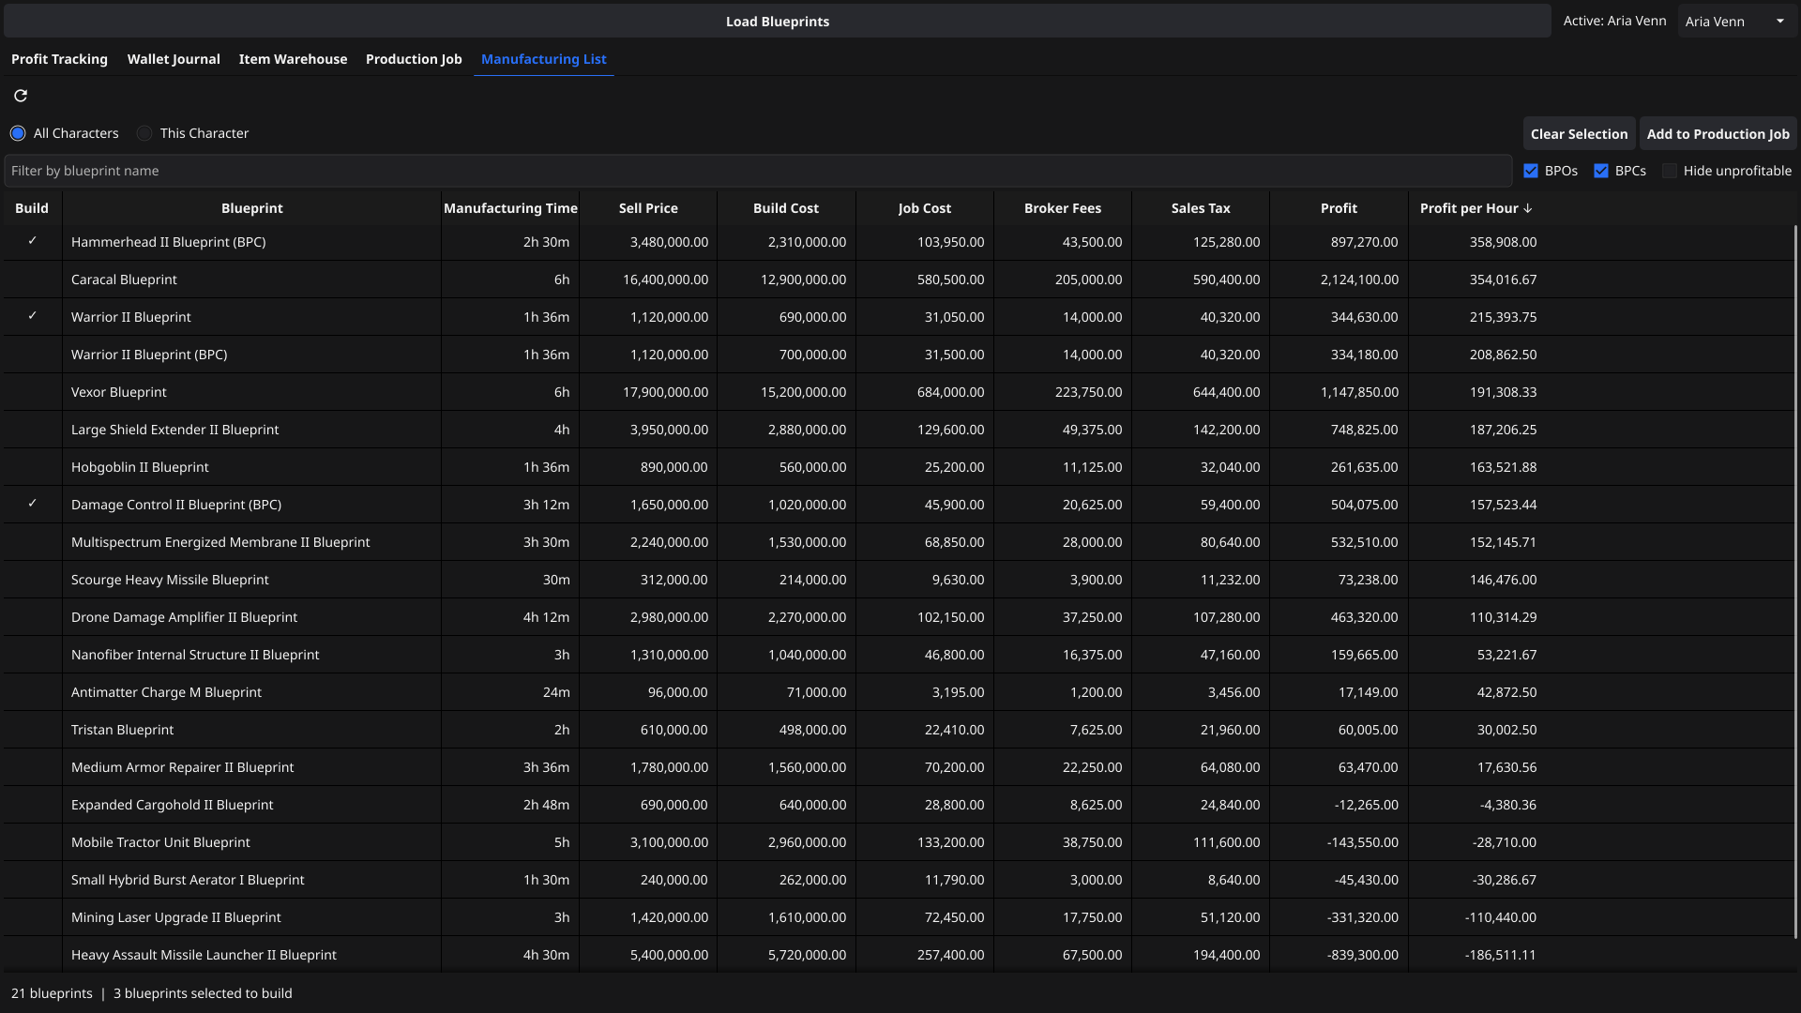Open the Item Warehouse tab
1801x1013 pixels.
pos(293,59)
